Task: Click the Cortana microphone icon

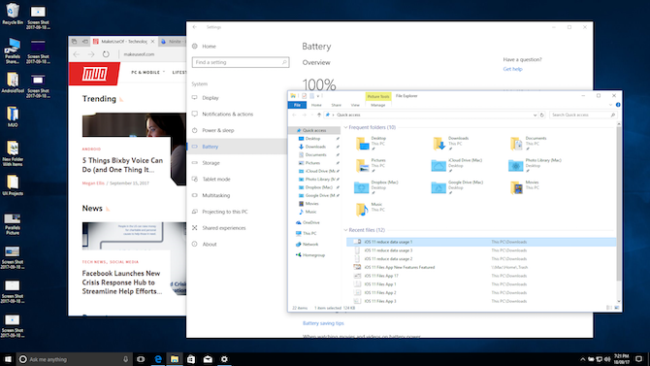Action: point(125,359)
